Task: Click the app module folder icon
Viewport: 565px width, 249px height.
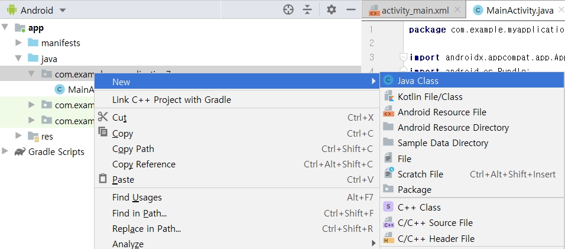Action: point(20,28)
